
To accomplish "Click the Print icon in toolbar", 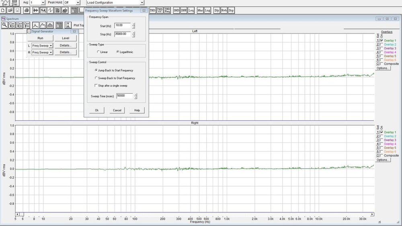I will tap(27, 10).
